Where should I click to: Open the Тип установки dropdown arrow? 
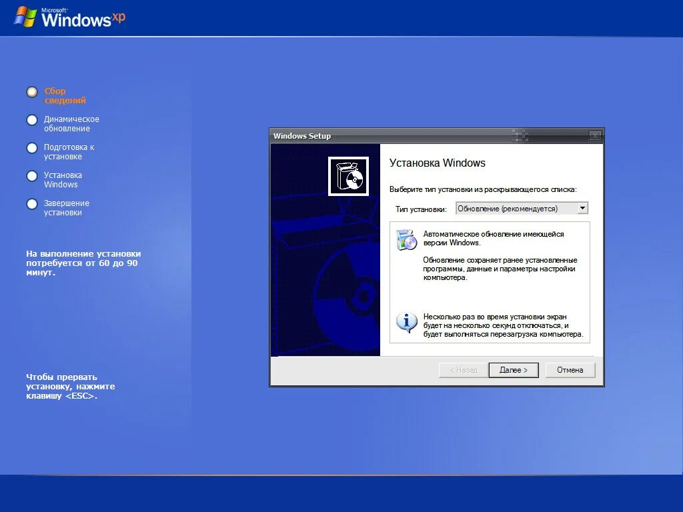(x=582, y=209)
